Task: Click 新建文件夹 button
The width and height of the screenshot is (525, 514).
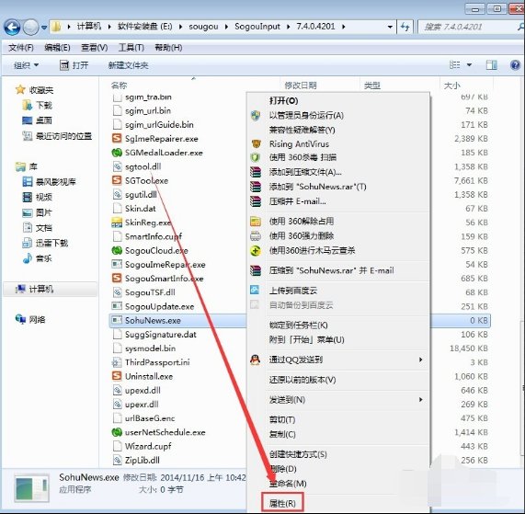Action: tap(128, 65)
